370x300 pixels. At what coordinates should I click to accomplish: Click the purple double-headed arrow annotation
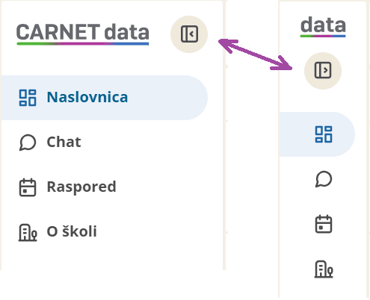coord(255,54)
